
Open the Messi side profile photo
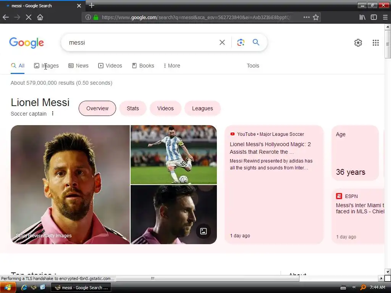click(x=174, y=214)
